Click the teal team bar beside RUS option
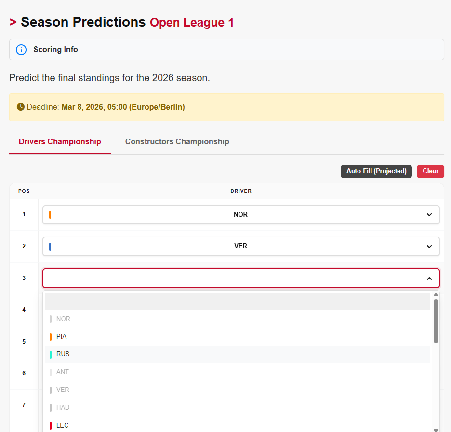The height and width of the screenshot is (432, 451). pos(51,354)
